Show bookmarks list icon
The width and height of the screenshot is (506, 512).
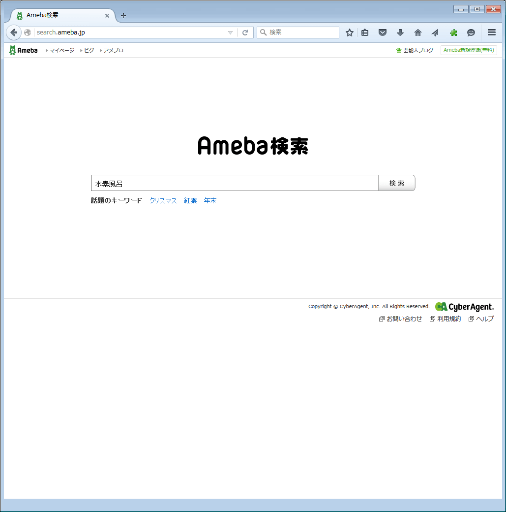tap(365, 32)
